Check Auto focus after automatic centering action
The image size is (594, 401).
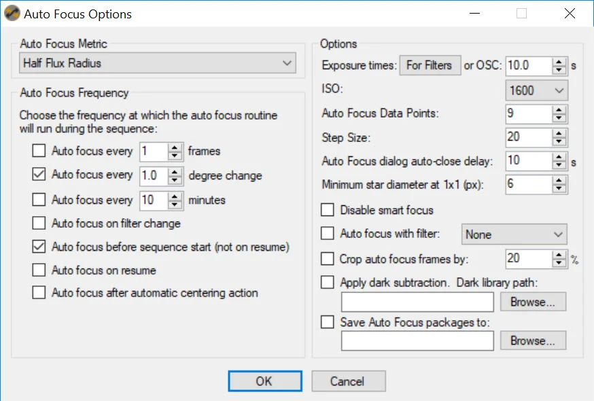(x=39, y=293)
